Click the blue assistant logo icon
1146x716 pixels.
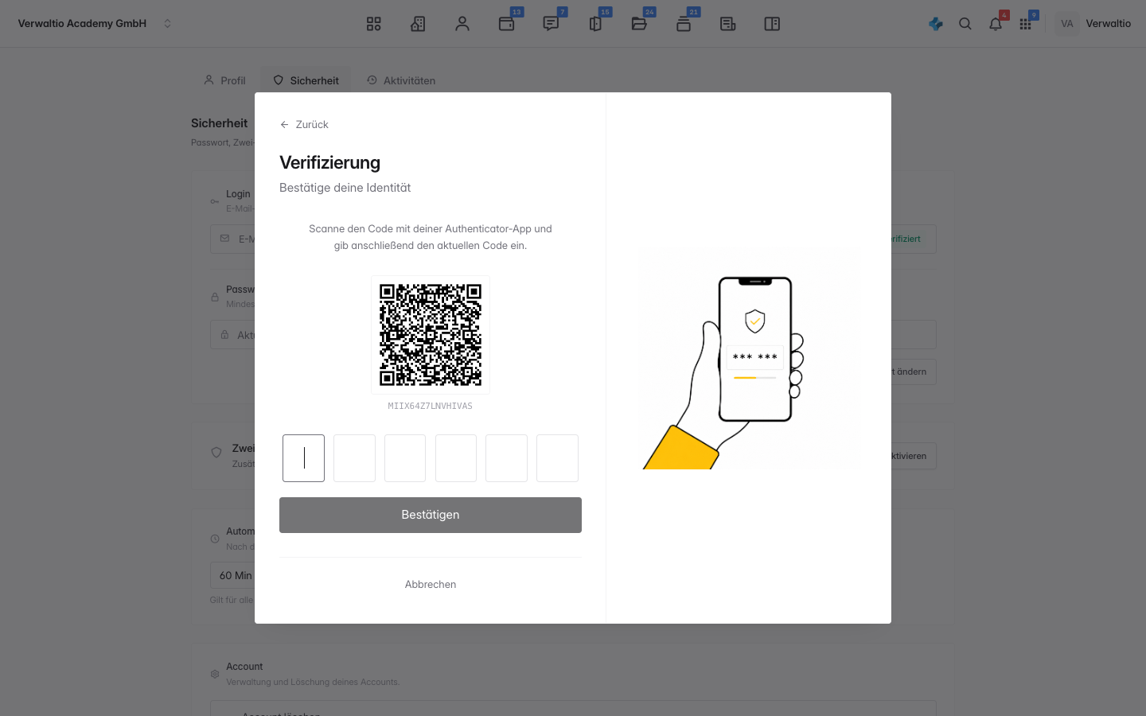click(936, 24)
